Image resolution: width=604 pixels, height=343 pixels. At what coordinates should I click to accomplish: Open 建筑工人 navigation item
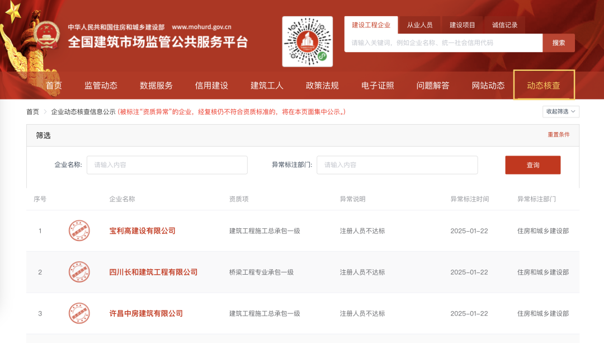pyautogui.click(x=267, y=86)
